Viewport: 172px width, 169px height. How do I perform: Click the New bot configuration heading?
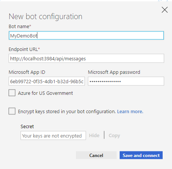coord(46,16)
